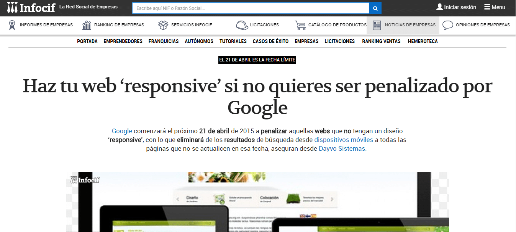Click the speech bubble icon for Opiniones de Empresas

pyautogui.click(x=448, y=25)
